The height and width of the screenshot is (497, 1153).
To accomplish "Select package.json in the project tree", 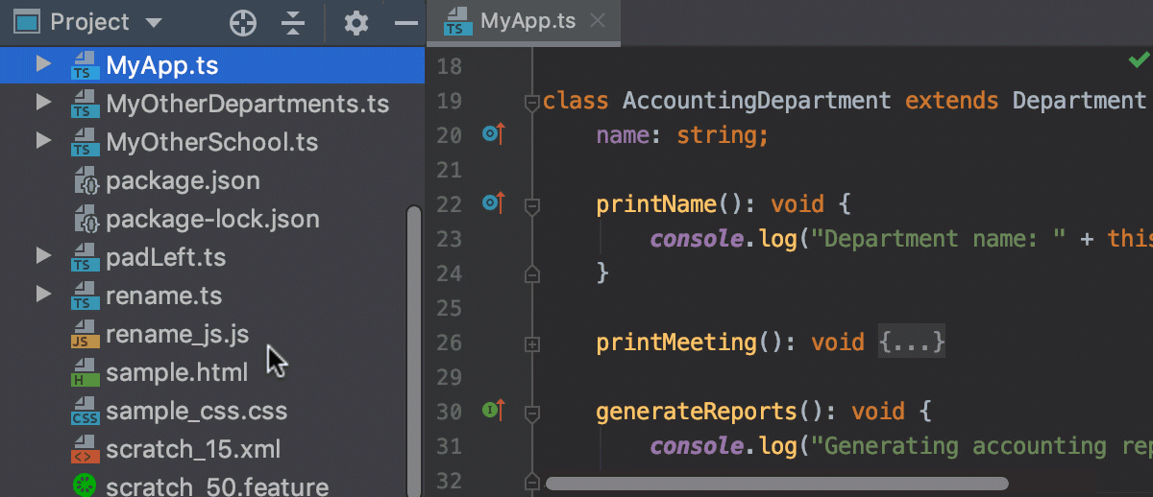I will click(183, 180).
